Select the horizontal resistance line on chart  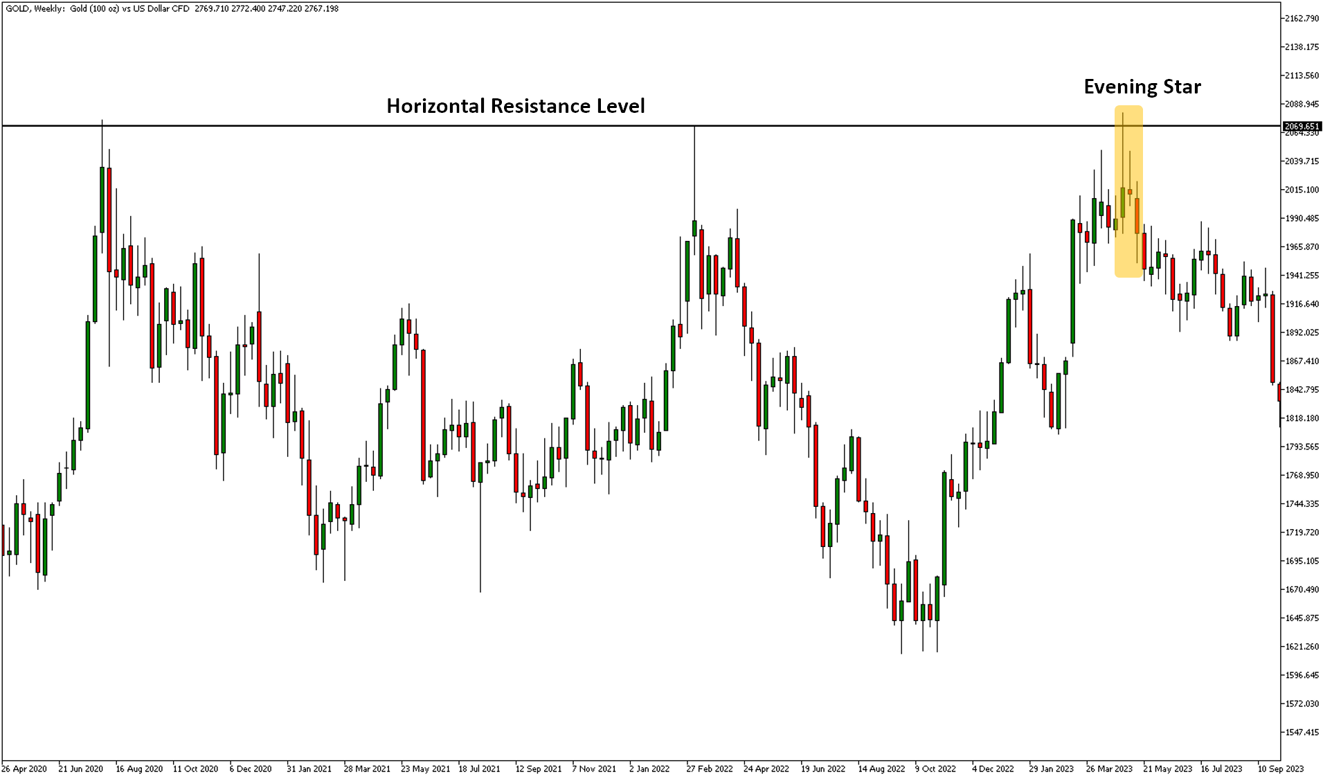640,126
